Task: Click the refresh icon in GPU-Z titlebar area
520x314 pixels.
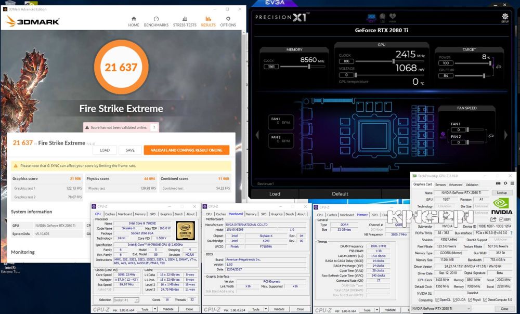Action: pyautogui.click(x=506, y=184)
